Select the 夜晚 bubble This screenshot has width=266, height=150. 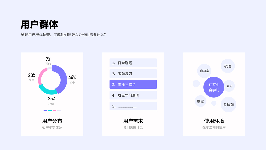click(x=228, y=66)
